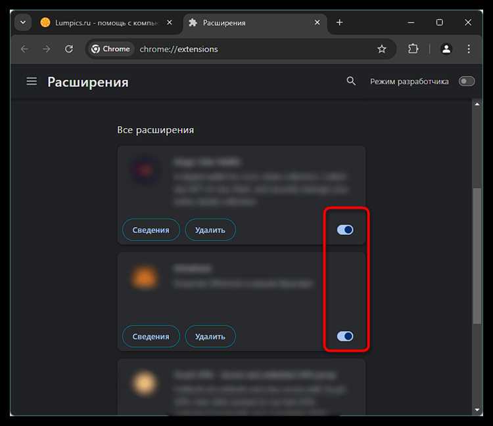
Task: Click the Все расширения heading
Action: tap(155, 130)
